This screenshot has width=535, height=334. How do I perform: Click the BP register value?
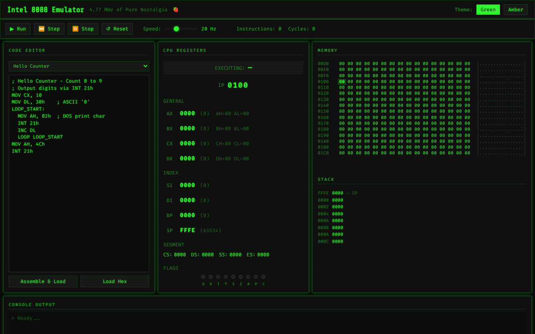pyautogui.click(x=187, y=215)
